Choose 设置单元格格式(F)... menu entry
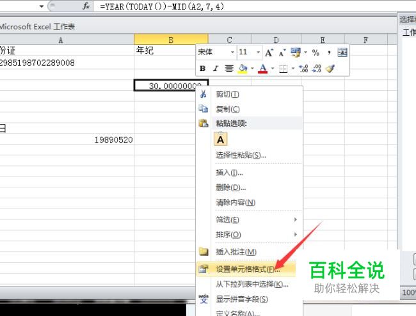Screen dimensions: 416x316 click(x=246, y=269)
